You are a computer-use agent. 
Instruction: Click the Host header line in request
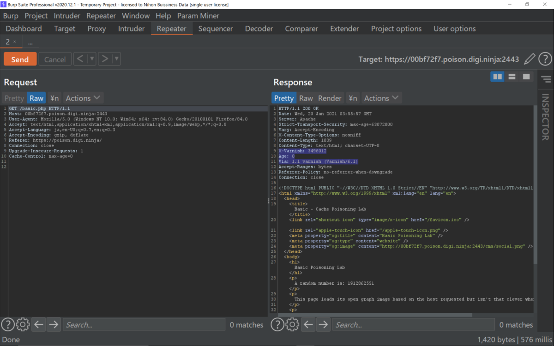[x=58, y=113]
